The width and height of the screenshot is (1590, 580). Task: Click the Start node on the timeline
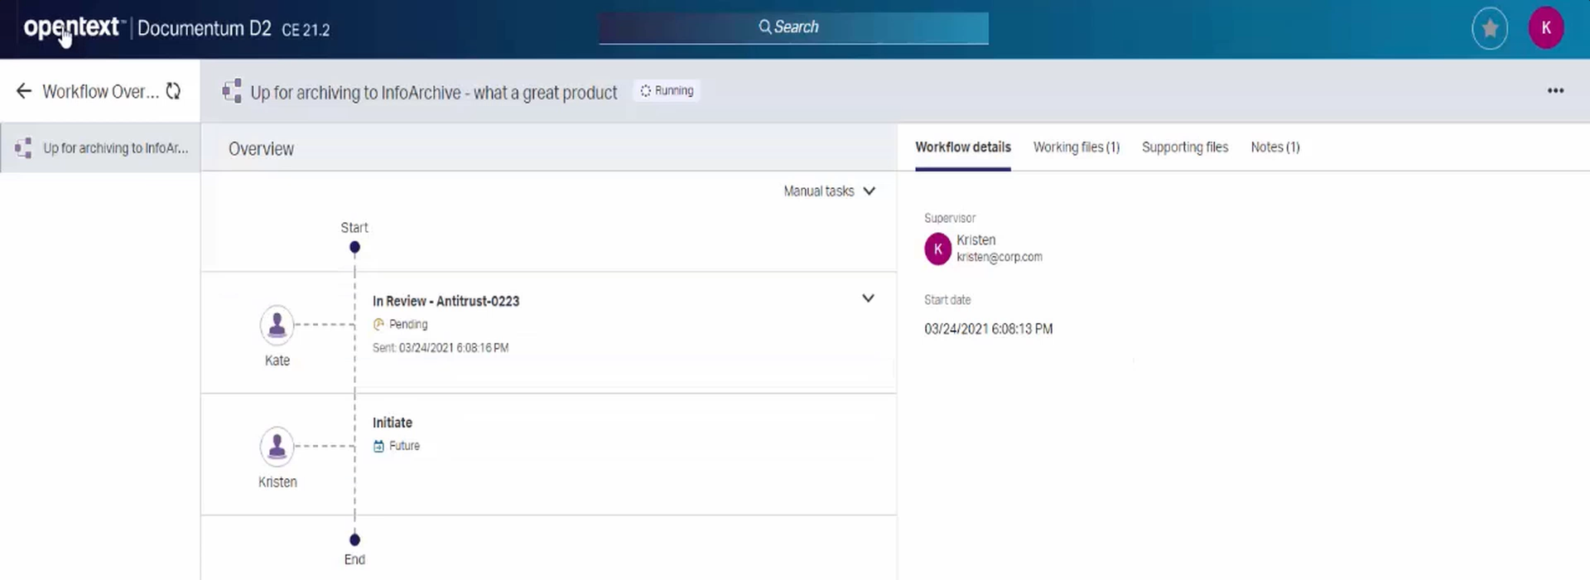click(x=354, y=247)
